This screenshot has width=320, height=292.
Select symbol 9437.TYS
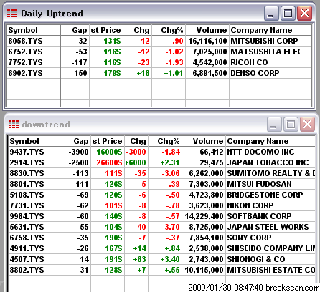click(x=27, y=152)
